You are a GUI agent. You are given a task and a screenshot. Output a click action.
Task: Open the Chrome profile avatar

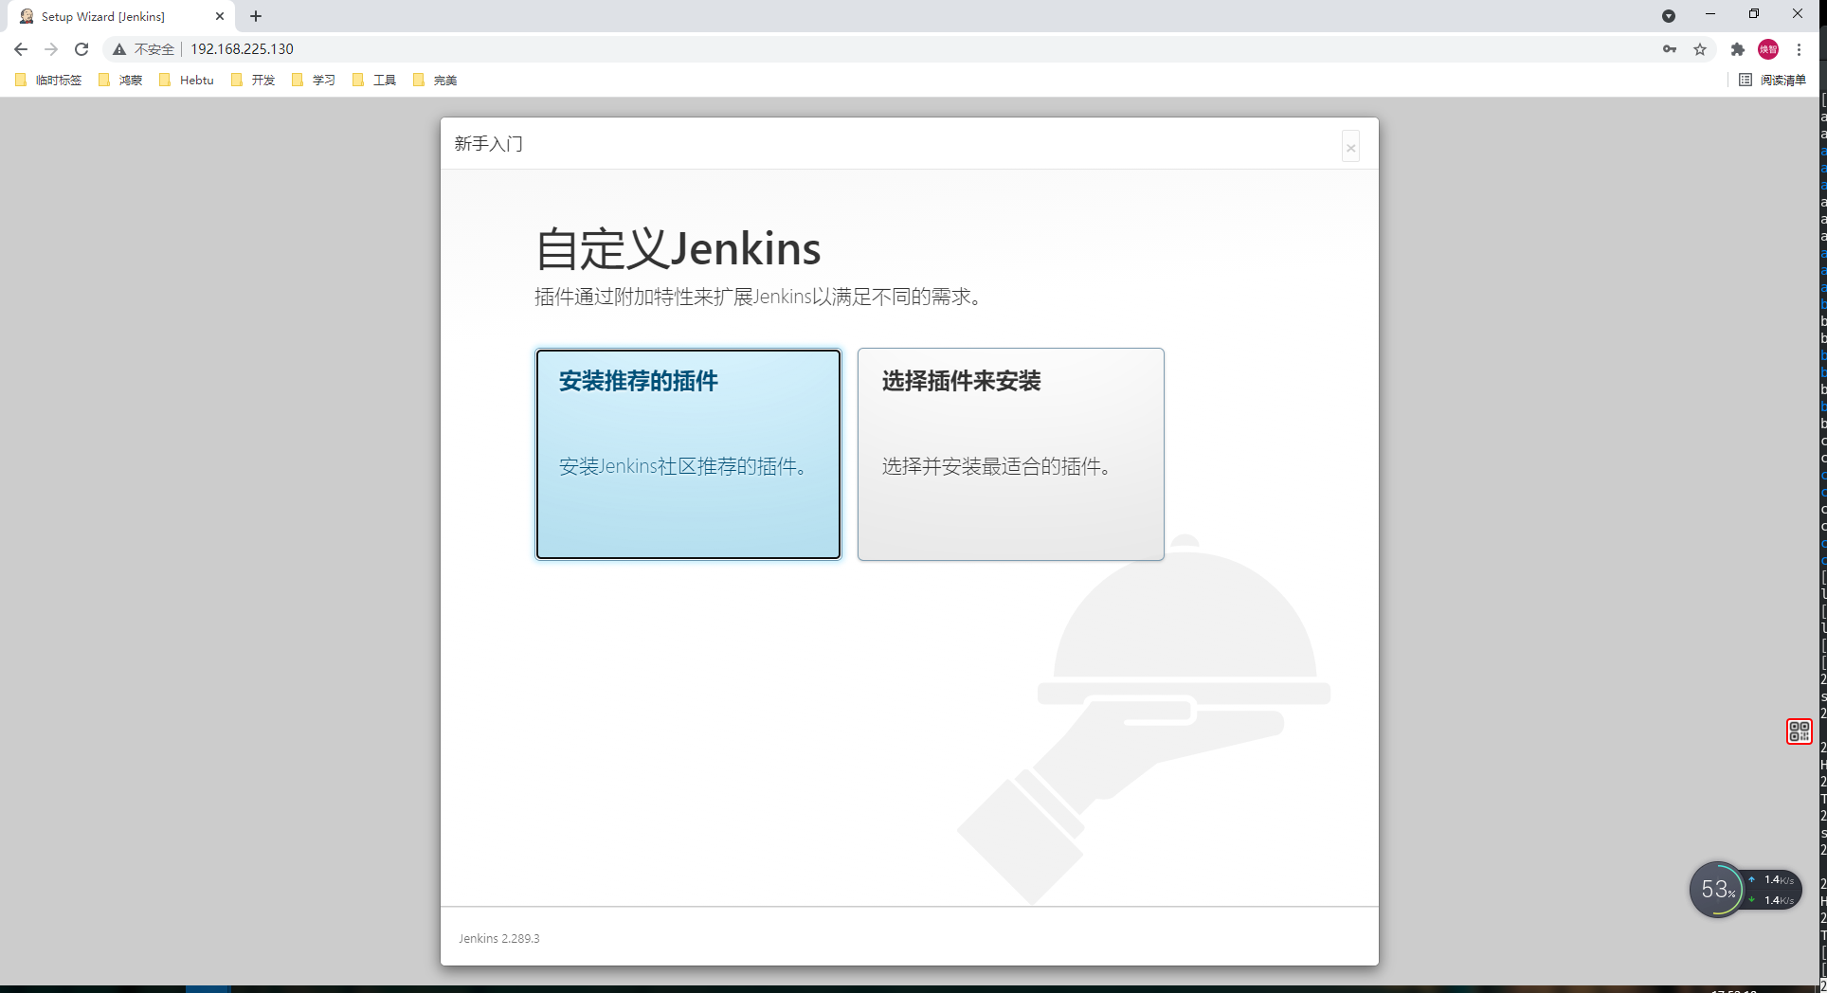click(1768, 49)
